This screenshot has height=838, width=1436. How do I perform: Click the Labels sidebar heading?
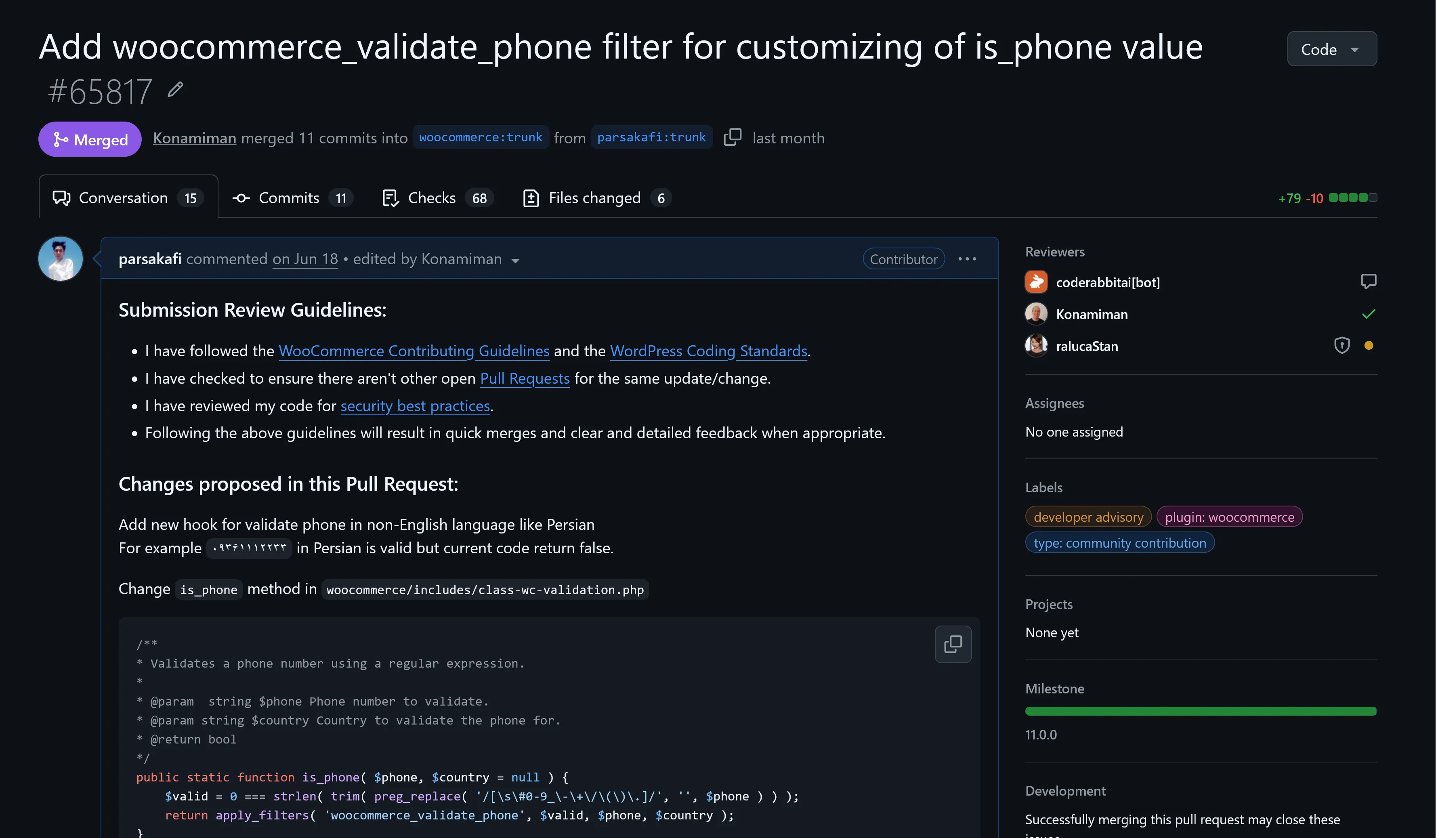point(1043,487)
